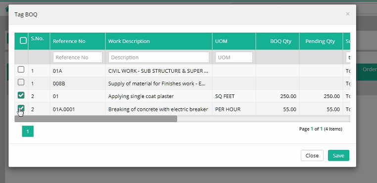This screenshot has width=377, height=183.
Task: Check the row with reference 01A
Action: coord(21,70)
